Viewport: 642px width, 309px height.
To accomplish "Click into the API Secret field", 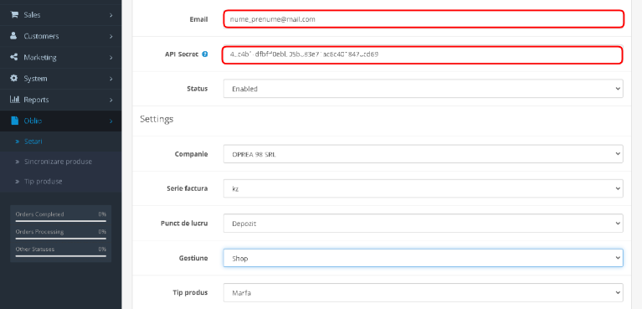I will point(423,54).
